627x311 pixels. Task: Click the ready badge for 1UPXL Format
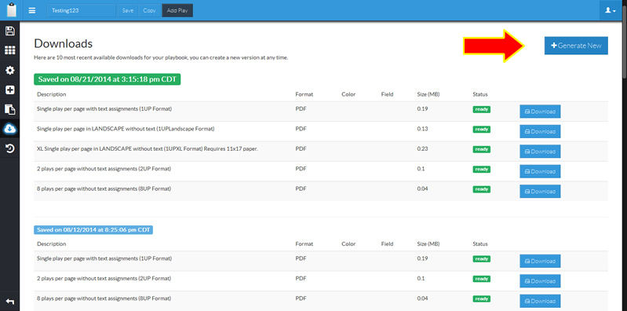482,149
